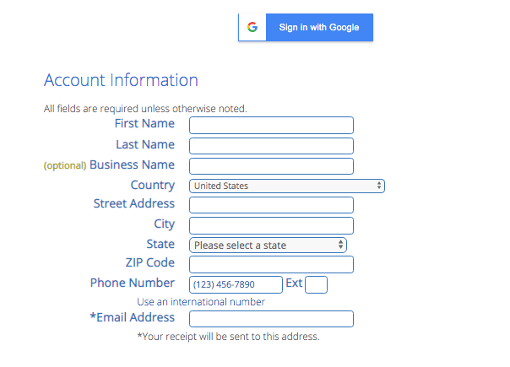Click the ZIP Code label

click(150, 262)
